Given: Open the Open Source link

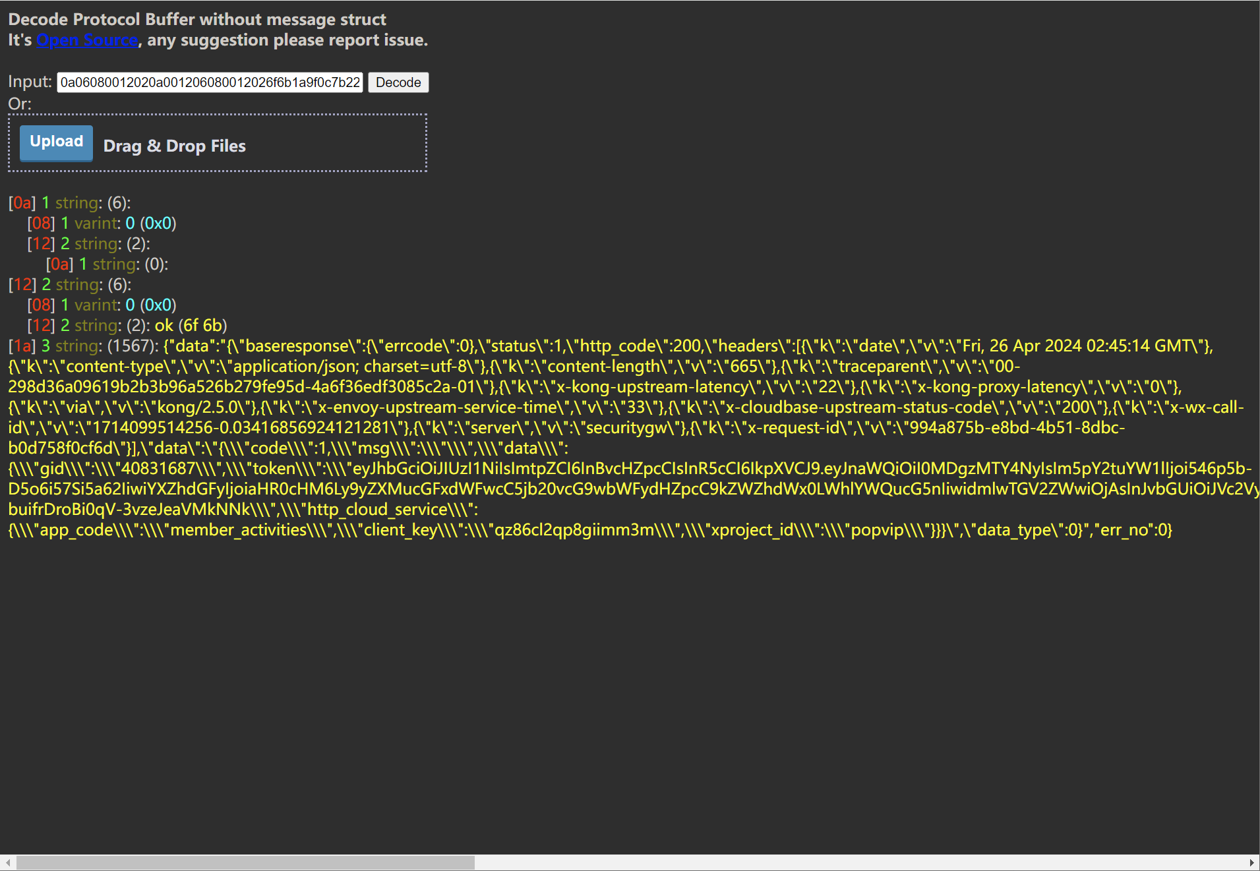Looking at the screenshot, I should point(87,40).
